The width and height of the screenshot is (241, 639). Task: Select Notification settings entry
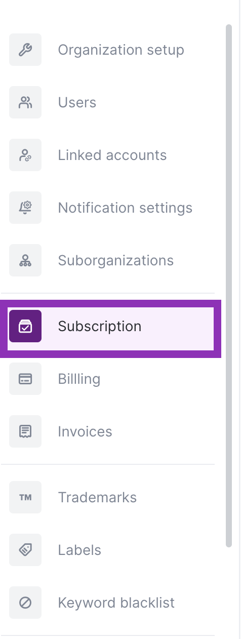[125, 208]
